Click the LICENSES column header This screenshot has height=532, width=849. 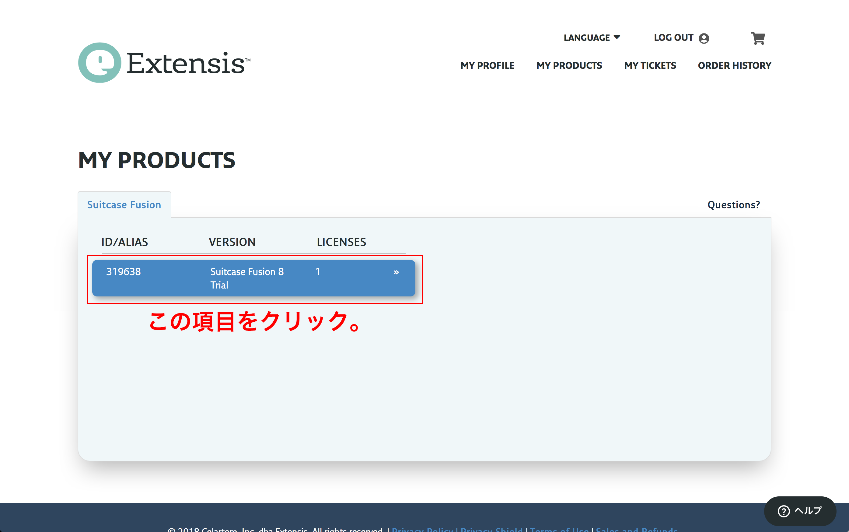(341, 242)
